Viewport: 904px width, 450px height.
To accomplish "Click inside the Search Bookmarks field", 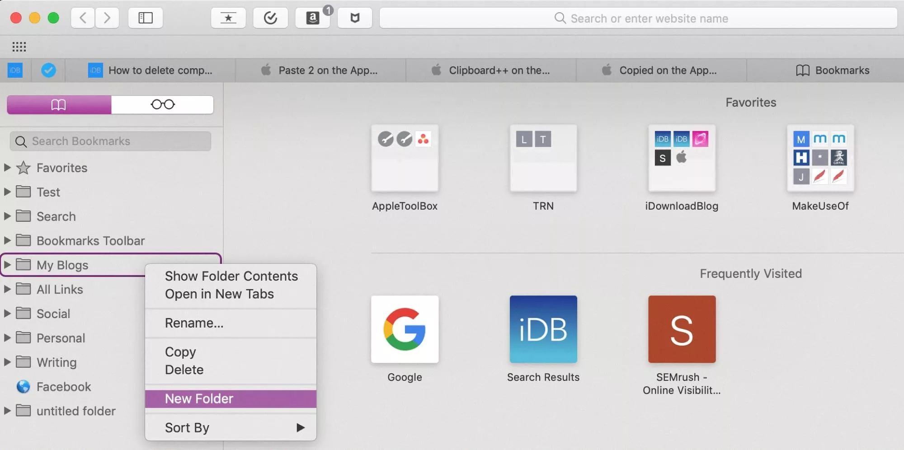I will [110, 141].
